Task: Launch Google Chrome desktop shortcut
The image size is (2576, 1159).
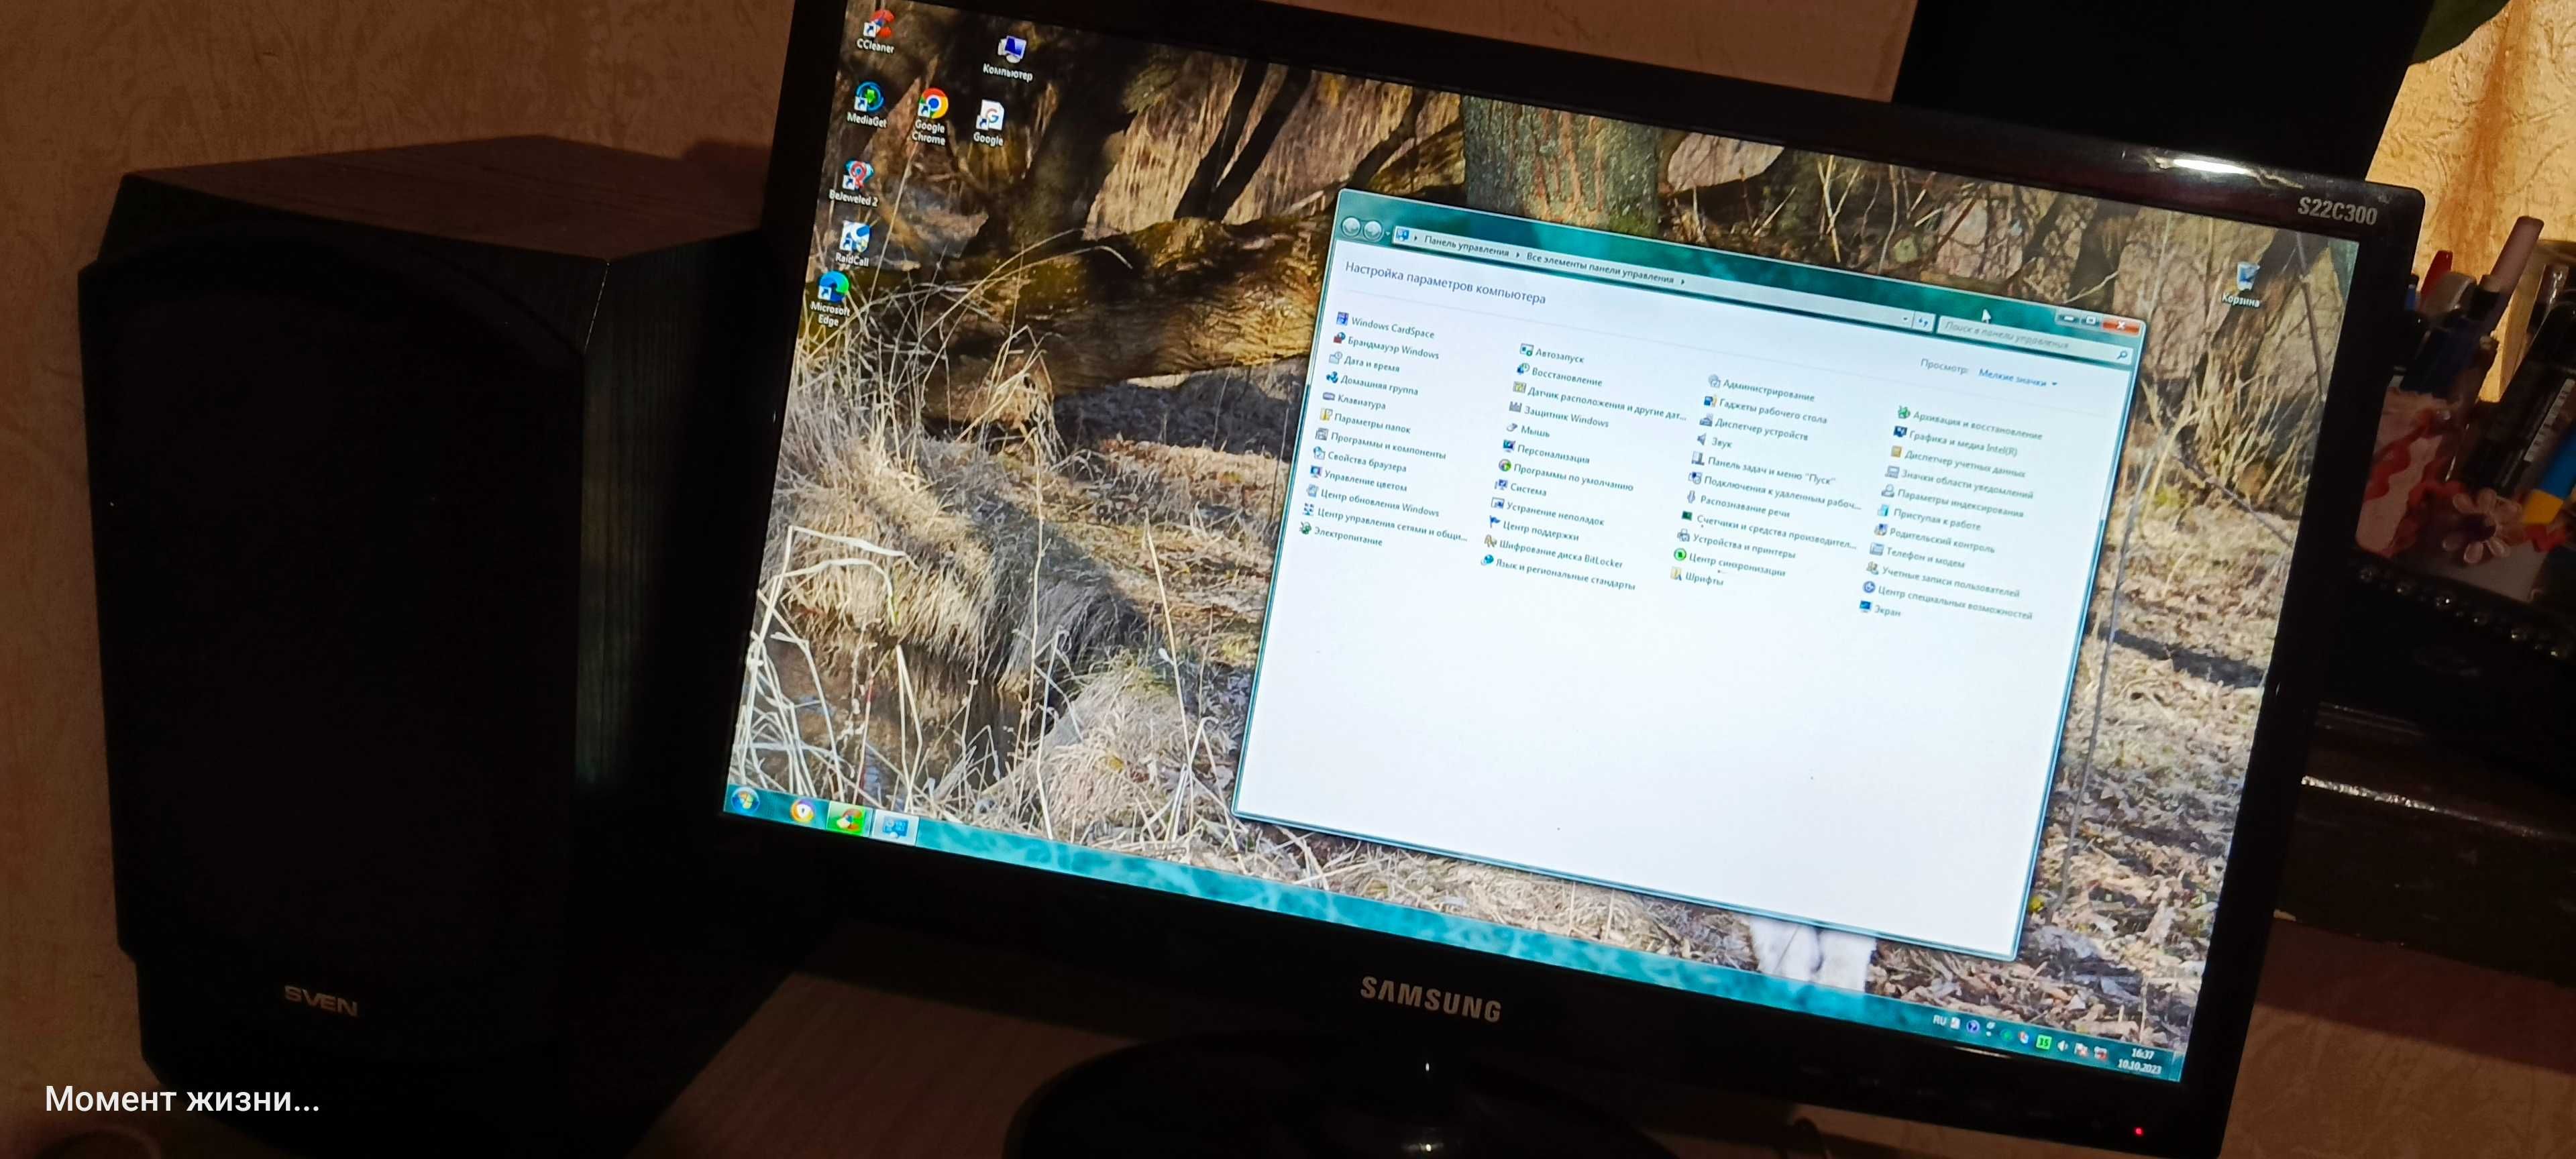Action: coord(931,116)
